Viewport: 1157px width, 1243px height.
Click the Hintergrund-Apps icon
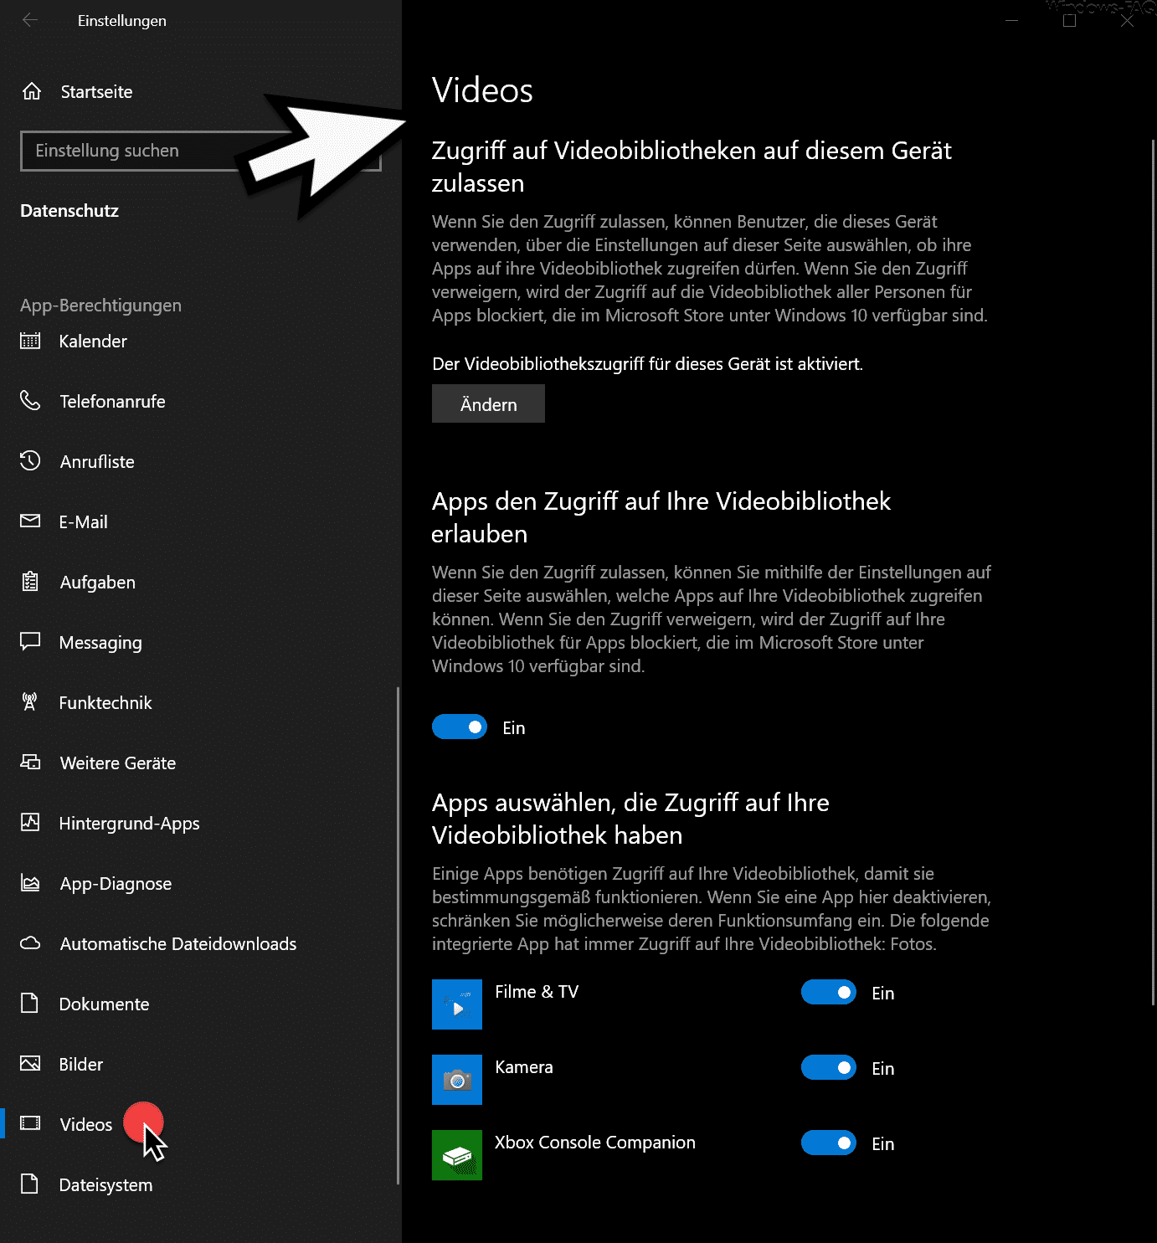[x=30, y=822]
